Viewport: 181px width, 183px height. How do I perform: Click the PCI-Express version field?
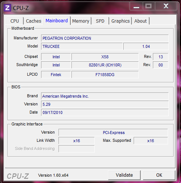(113, 133)
